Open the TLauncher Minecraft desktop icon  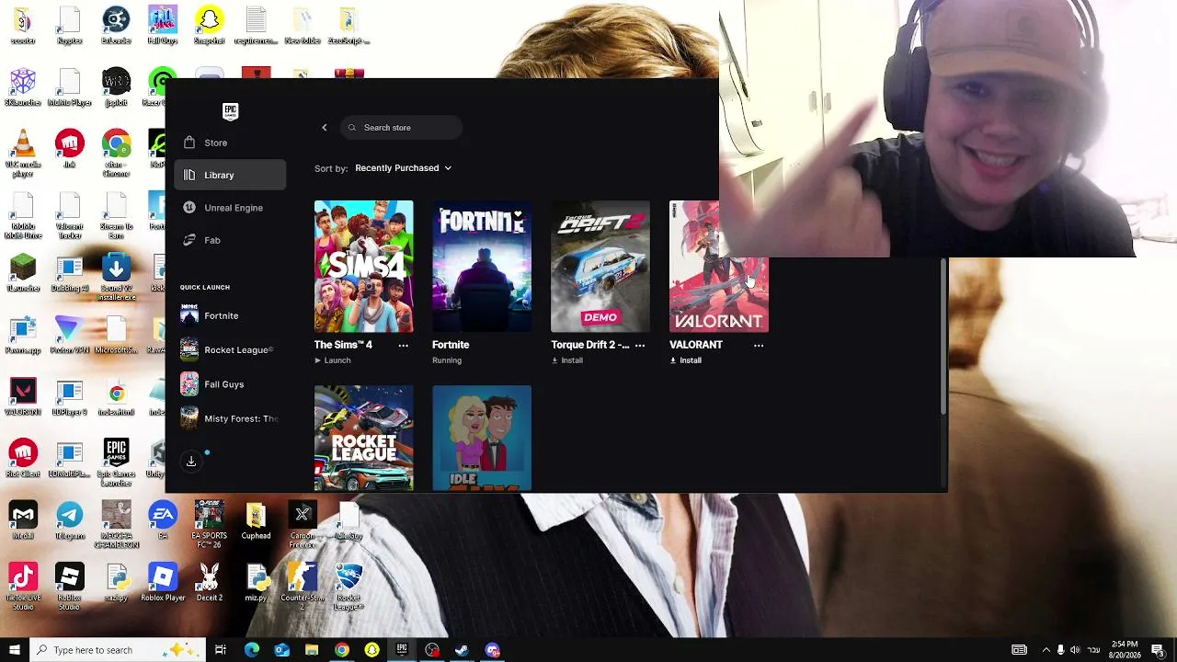[23, 273]
